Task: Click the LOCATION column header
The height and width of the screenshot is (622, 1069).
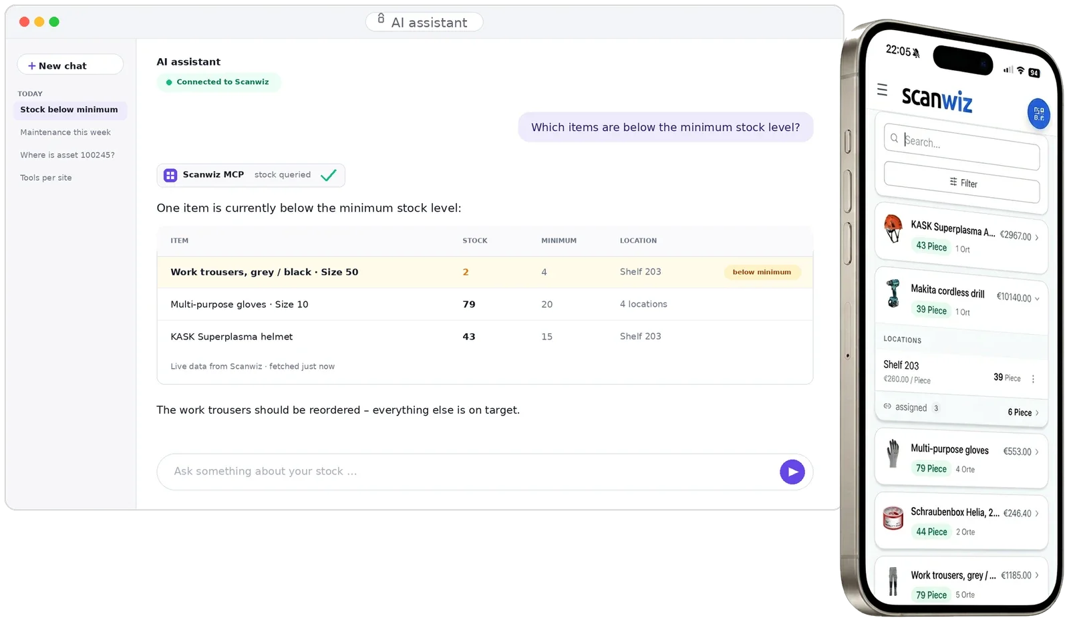Action: 638,241
